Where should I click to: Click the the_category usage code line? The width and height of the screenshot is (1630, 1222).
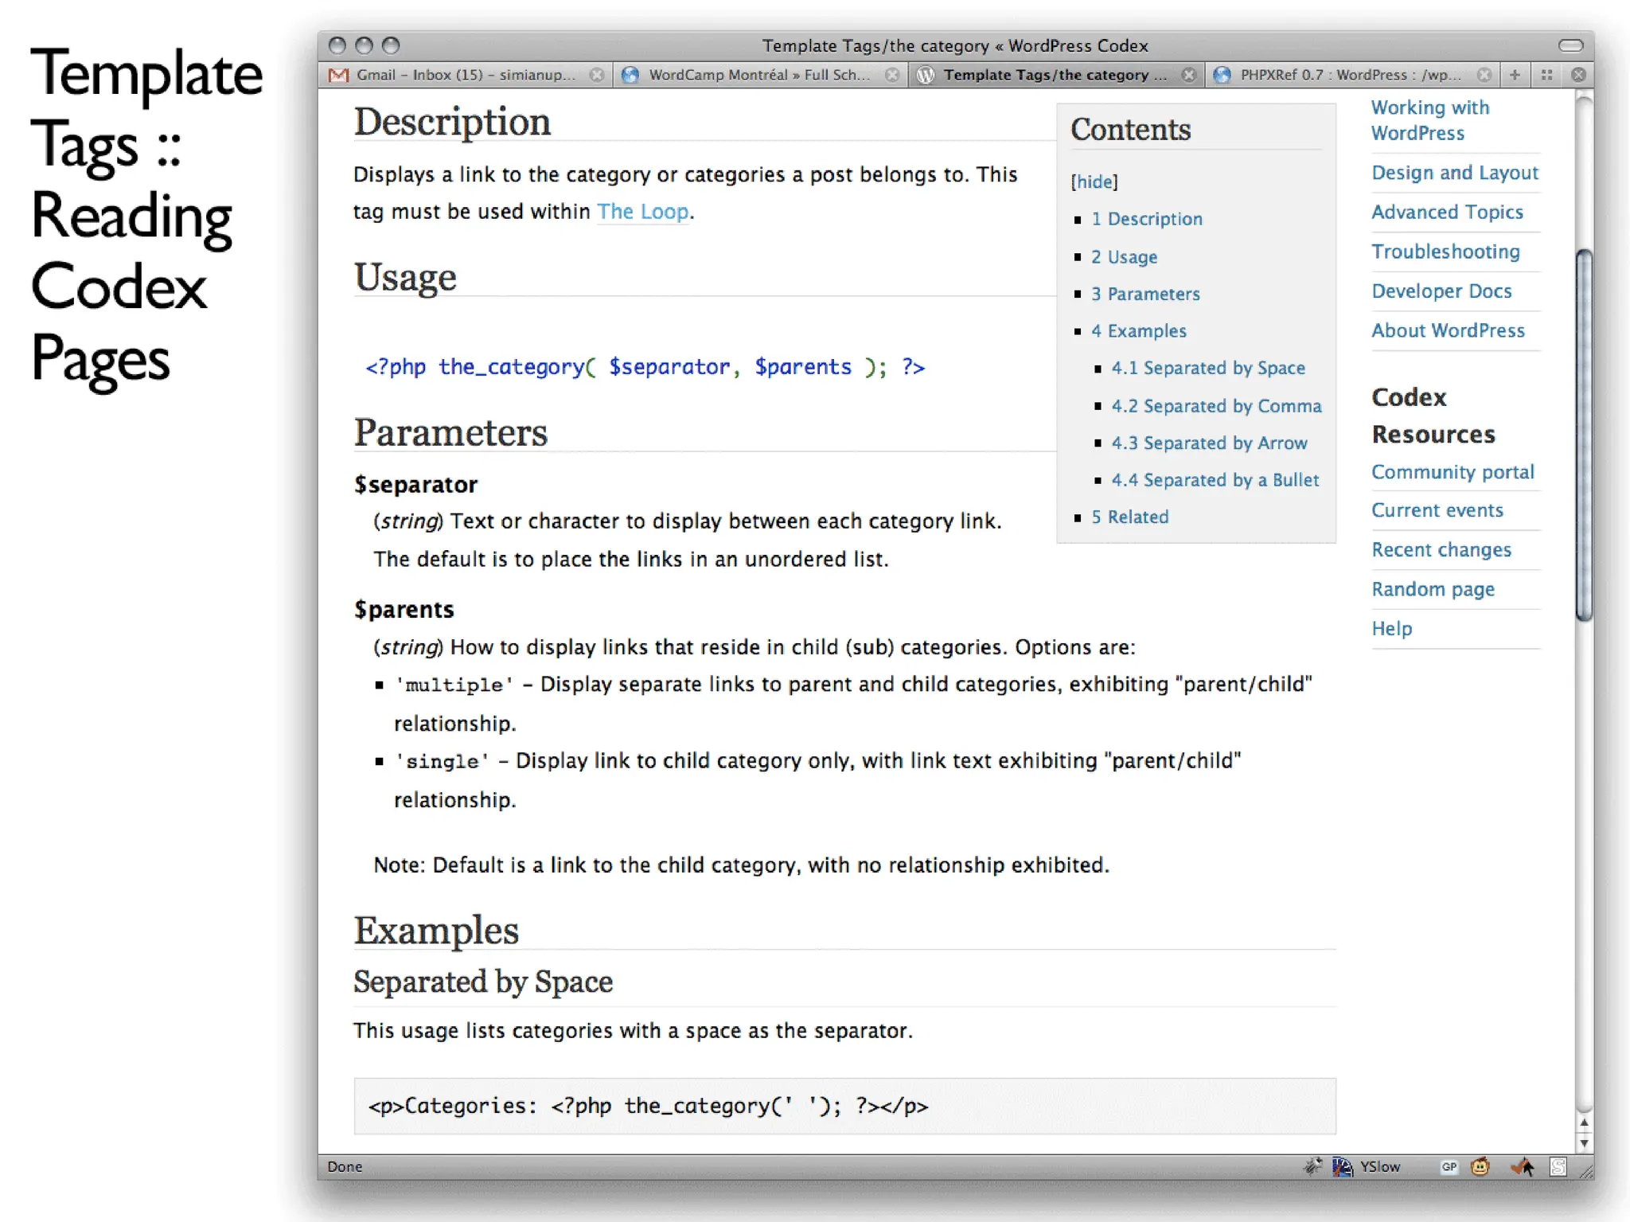pos(645,367)
